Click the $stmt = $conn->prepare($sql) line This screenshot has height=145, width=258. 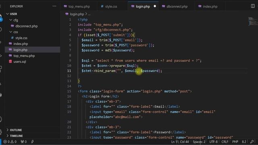pyautogui.click(x=110, y=66)
